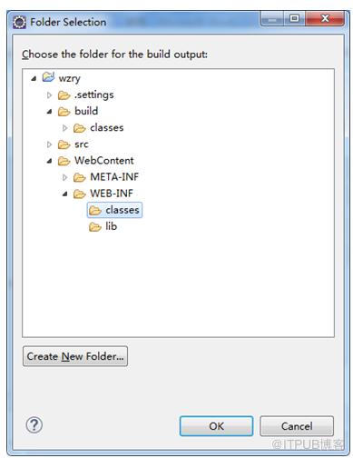Confirm selection with OK button
Screen dimensions: 353x458
coord(216,426)
